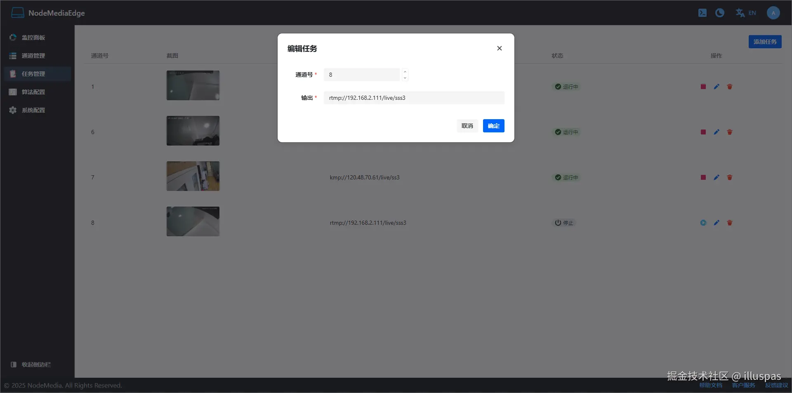Open the channel 7 snapshot thumbnail

pos(193,176)
